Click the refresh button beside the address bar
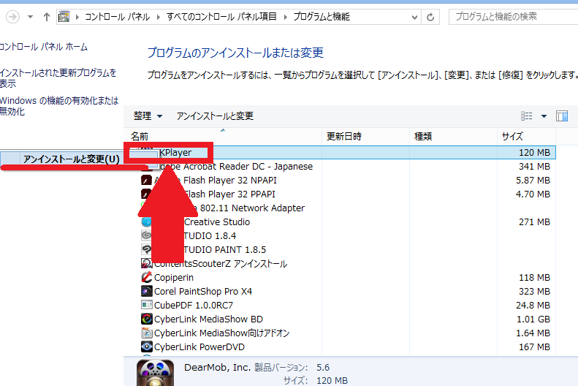Screen dimensions: 578x386 tap(432, 17)
